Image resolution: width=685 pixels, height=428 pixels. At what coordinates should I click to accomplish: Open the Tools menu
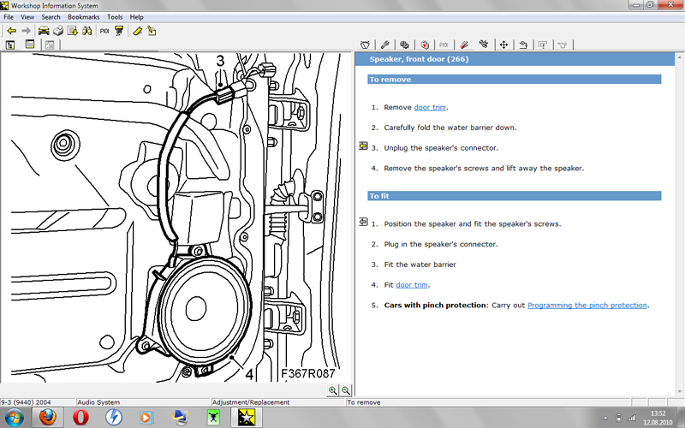pyautogui.click(x=115, y=17)
